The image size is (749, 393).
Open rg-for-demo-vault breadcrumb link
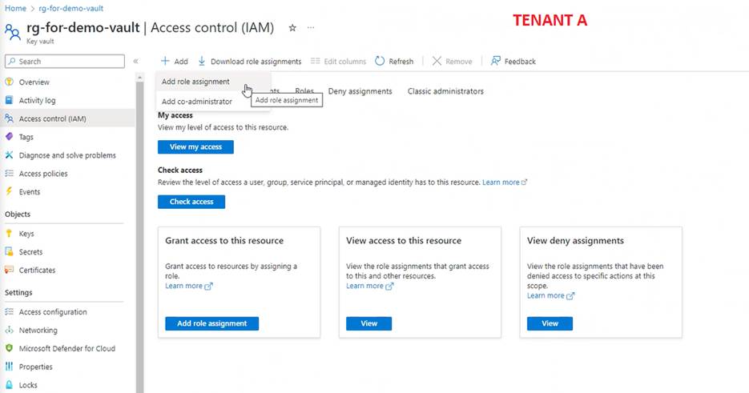pyautogui.click(x=70, y=8)
